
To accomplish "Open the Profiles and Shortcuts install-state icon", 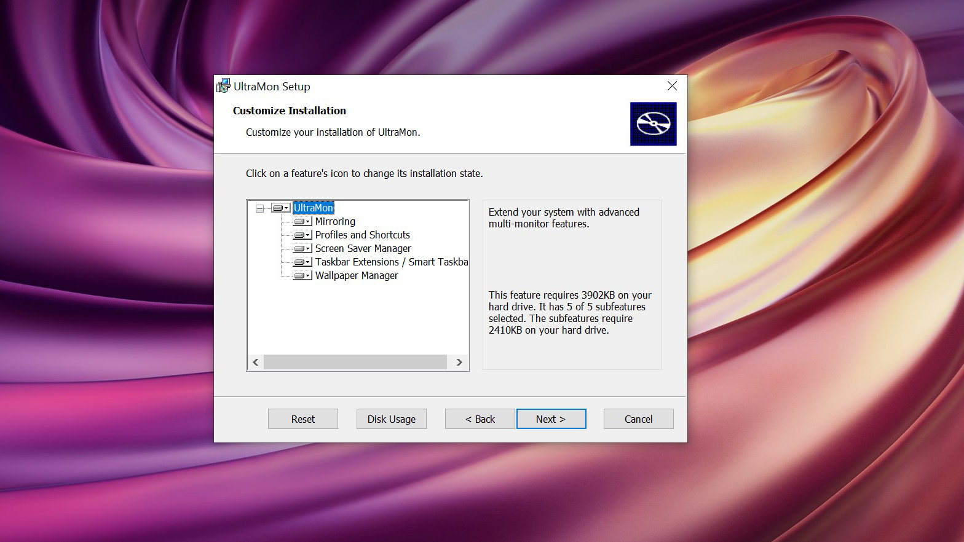I will (302, 235).
